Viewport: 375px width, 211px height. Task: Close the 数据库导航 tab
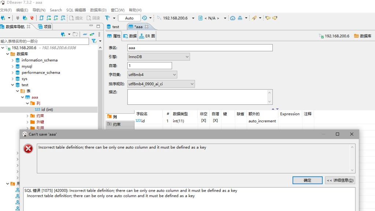pyautogui.click(x=29, y=26)
